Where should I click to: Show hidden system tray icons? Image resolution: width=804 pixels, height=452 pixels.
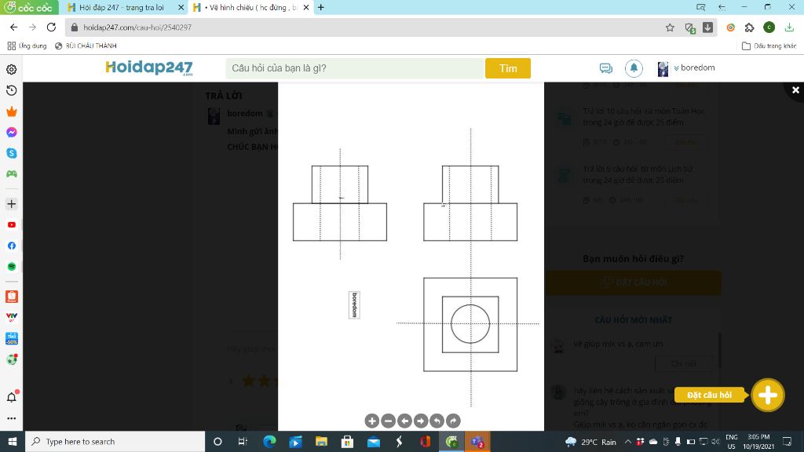tap(627, 441)
